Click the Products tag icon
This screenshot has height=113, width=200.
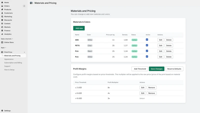(x=2, y=10)
